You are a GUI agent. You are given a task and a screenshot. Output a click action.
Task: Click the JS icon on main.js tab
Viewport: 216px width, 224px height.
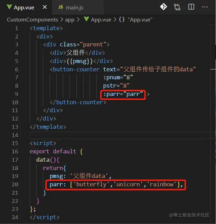tap(61, 7)
